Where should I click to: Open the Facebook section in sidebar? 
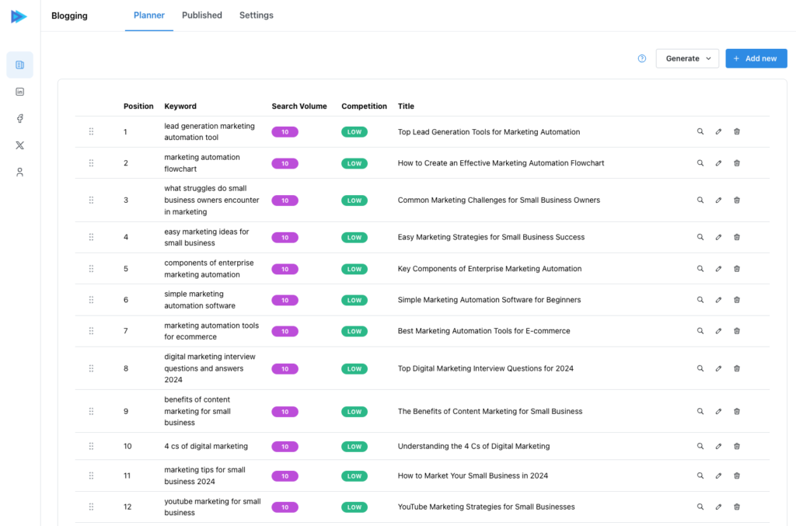[19, 119]
